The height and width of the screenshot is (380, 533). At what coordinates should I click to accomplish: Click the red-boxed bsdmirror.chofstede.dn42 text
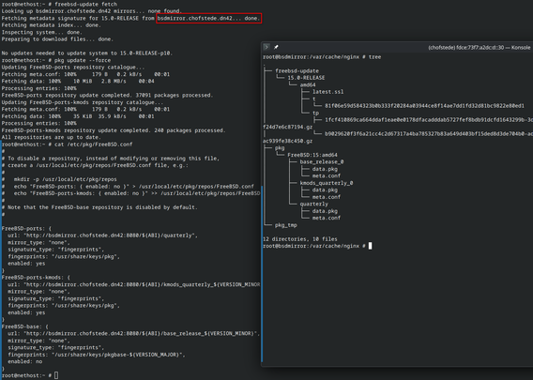(208, 19)
